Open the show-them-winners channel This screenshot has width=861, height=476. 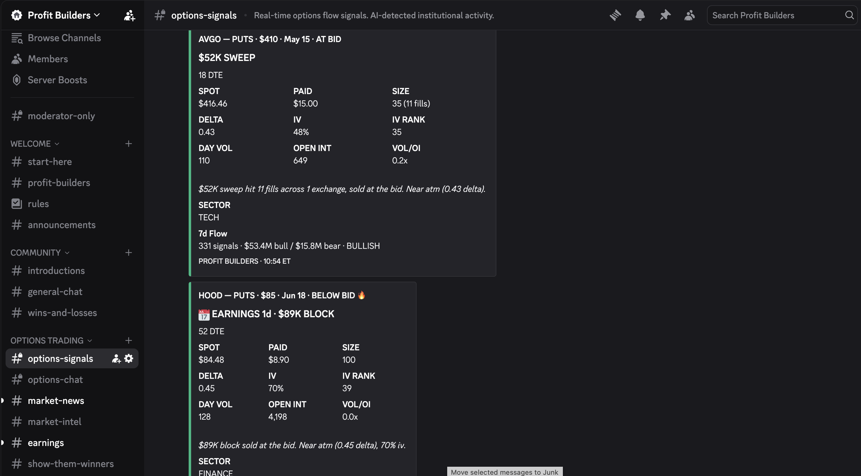(72, 464)
